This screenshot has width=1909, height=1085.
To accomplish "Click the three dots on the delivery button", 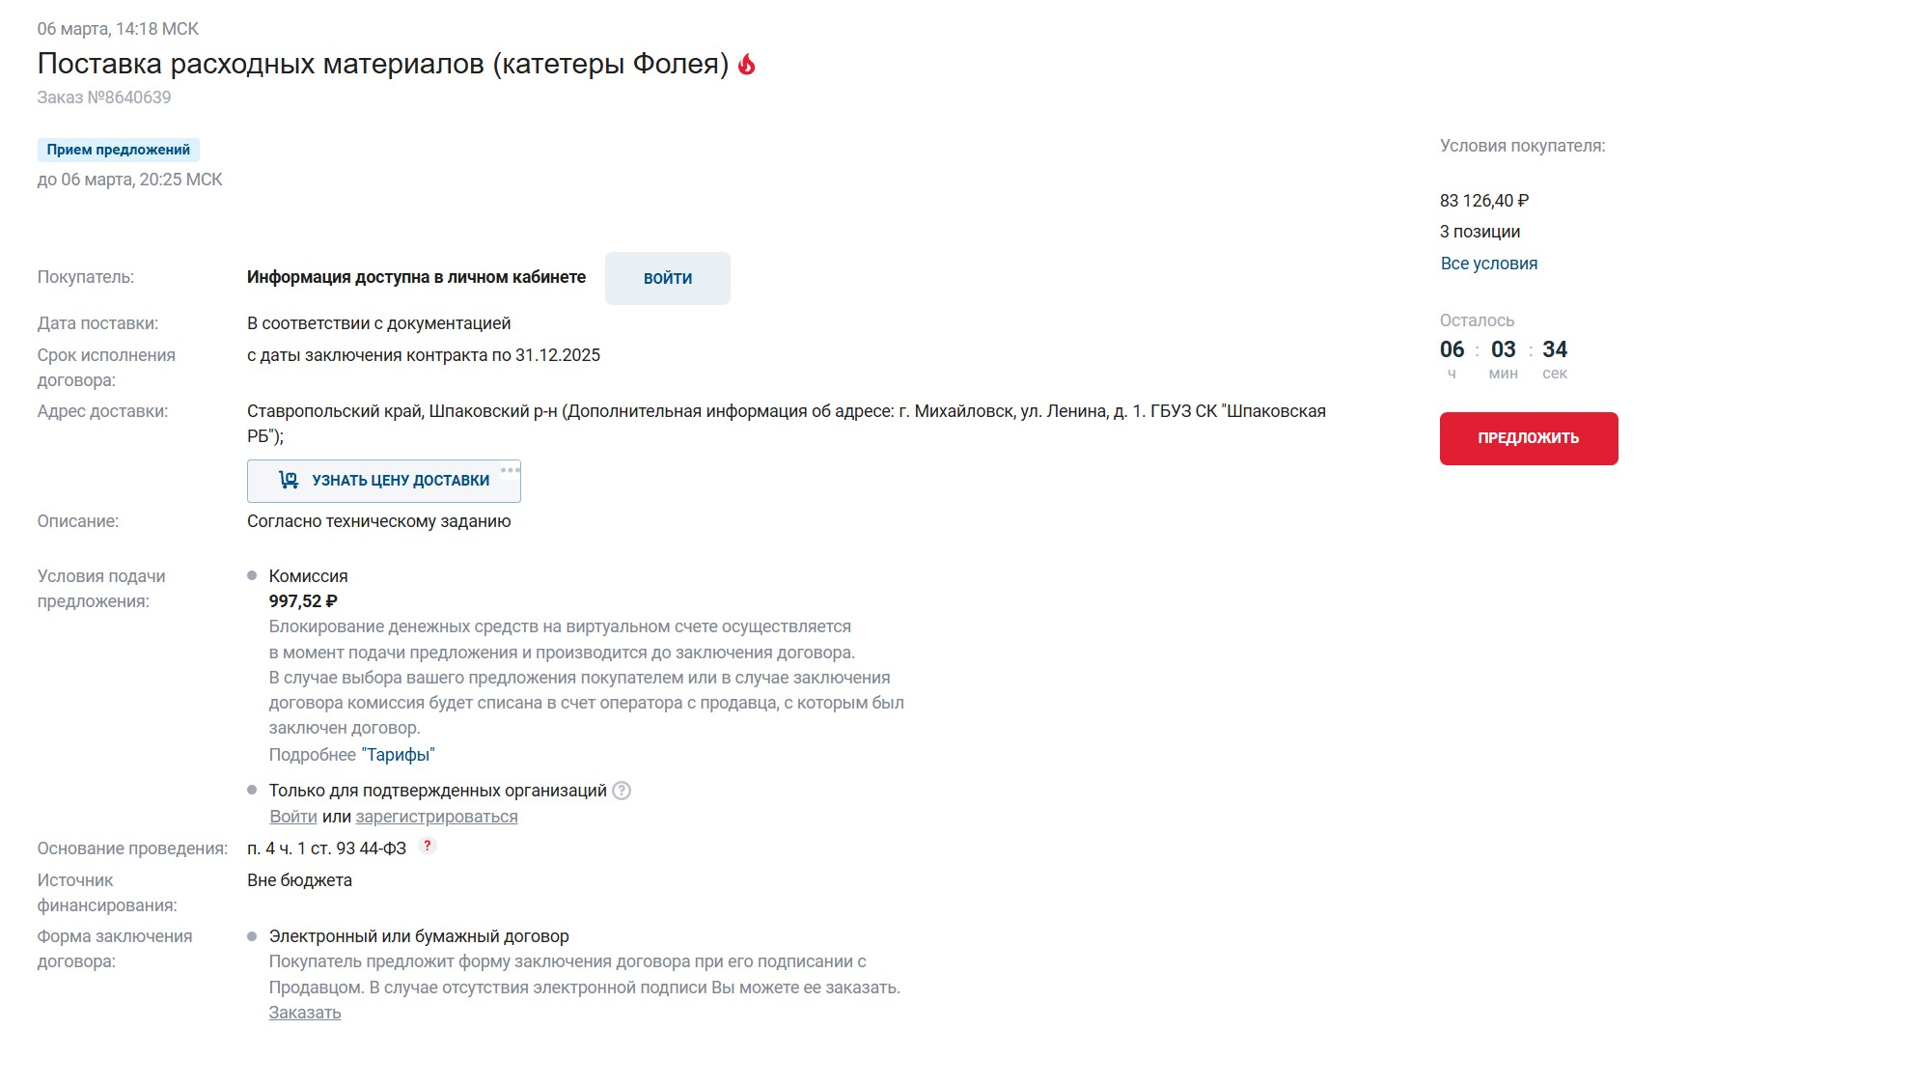I will (510, 470).
